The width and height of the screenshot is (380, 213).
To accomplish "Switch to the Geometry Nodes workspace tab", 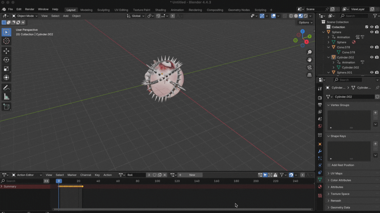I will (x=239, y=10).
